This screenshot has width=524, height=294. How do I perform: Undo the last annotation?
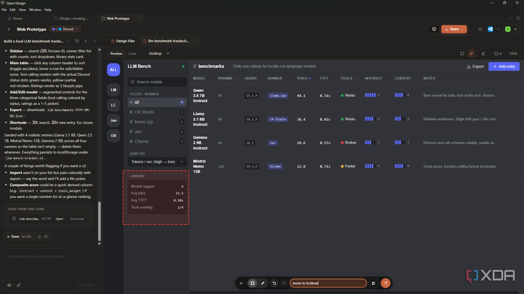274,283
